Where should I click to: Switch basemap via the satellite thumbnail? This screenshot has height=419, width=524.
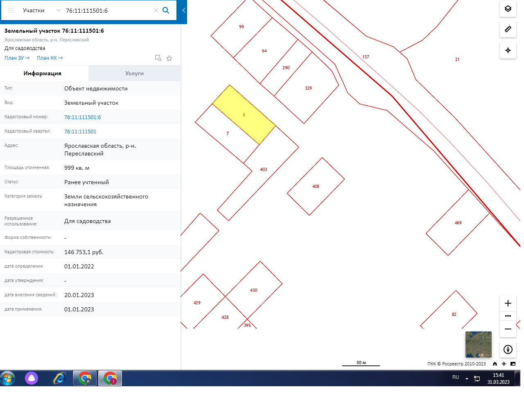(479, 345)
